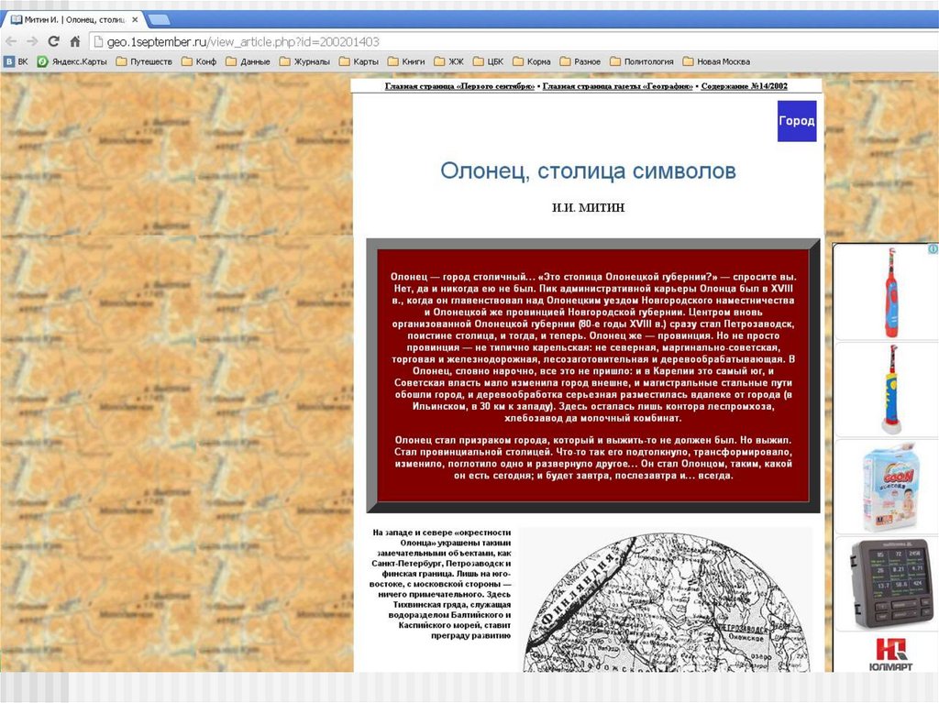939x703 pixels.
Task: Click the Юлмарт logo in ad
Action: pyautogui.click(x=886, y=654)
